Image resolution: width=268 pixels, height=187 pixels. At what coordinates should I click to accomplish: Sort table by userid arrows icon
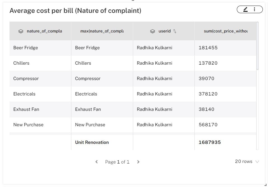coord(175,31)
